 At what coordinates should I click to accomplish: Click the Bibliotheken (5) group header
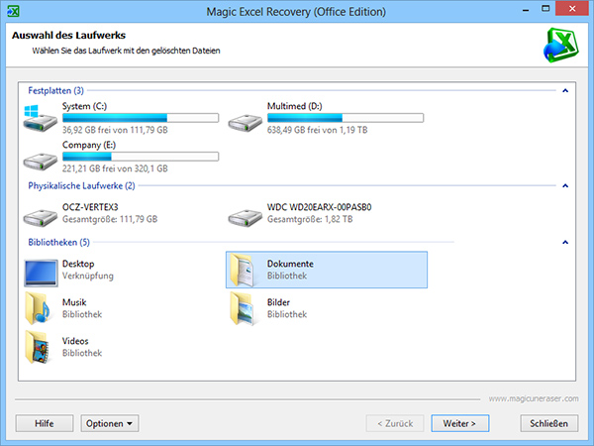[x=58, y=243]
